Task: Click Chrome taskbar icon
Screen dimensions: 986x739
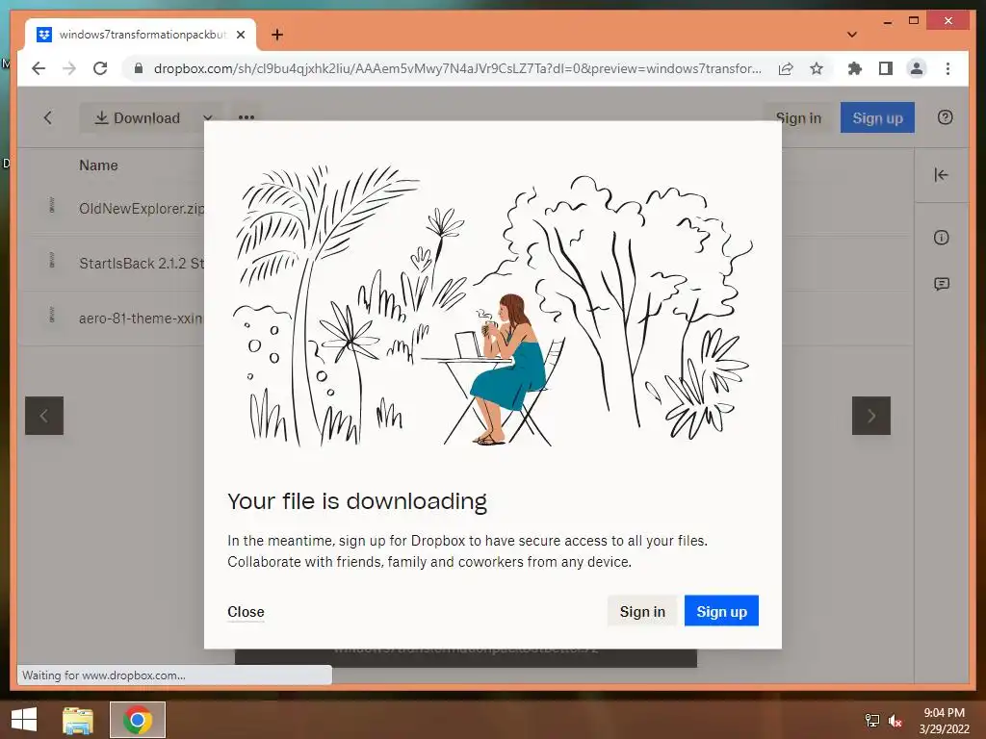Action: pyautogui.click(x=138, y=720)
